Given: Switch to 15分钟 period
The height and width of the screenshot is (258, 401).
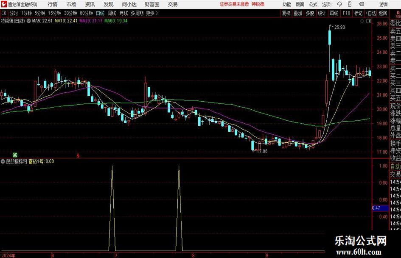Looking at the screenshot, I should (x=54, y=13).
